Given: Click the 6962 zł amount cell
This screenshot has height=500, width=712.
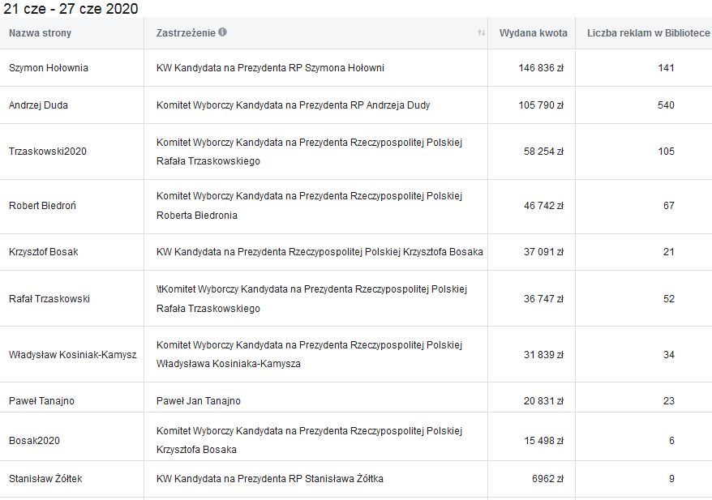Looking at the screenshot, I should pyautogui.click(x=547, y=479).
